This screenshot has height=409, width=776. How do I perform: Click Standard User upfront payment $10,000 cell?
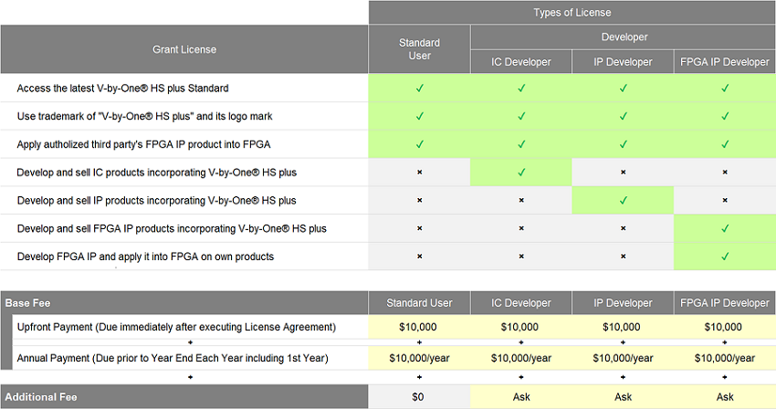pos(420,327)
